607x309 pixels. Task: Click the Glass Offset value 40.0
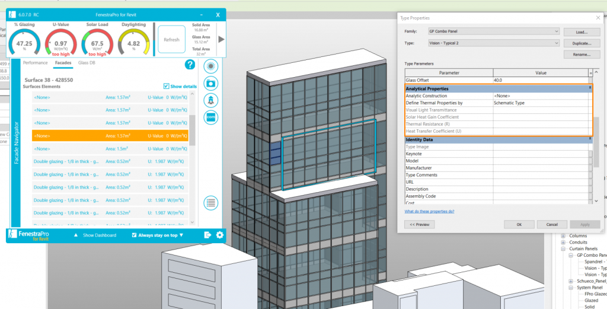coord(541,80)
